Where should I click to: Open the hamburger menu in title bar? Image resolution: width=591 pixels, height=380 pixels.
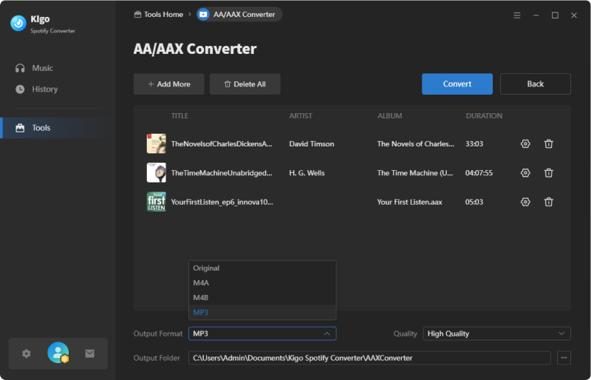tap(516, 15)
